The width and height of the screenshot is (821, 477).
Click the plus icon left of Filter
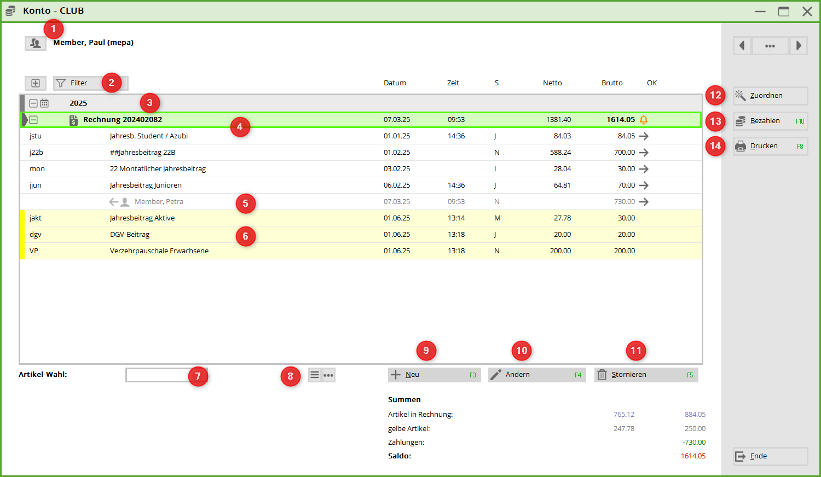tap(36, 83)
